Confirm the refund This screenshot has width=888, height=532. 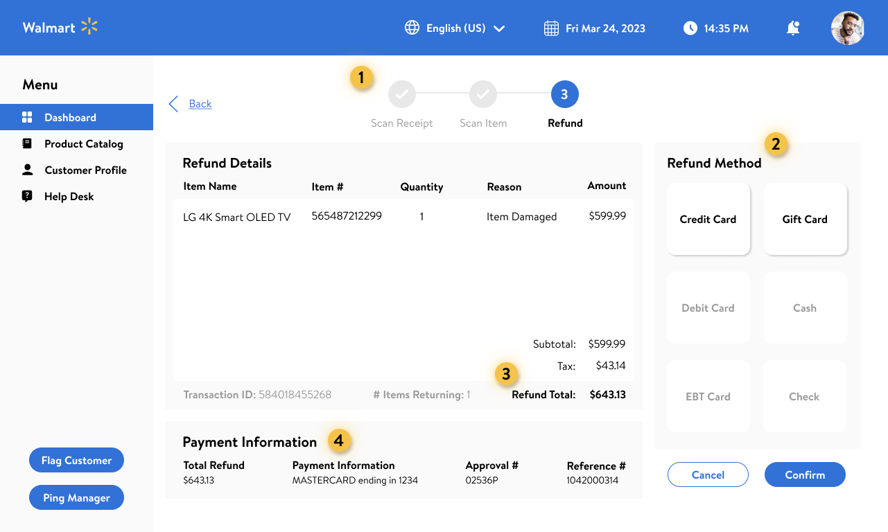pos(805,475)
